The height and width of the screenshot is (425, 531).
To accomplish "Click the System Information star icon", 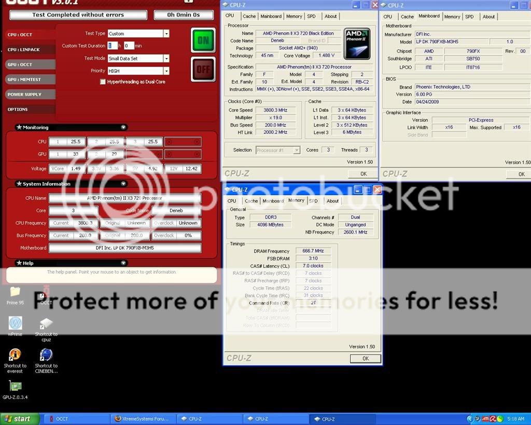I will coord(19,183).
